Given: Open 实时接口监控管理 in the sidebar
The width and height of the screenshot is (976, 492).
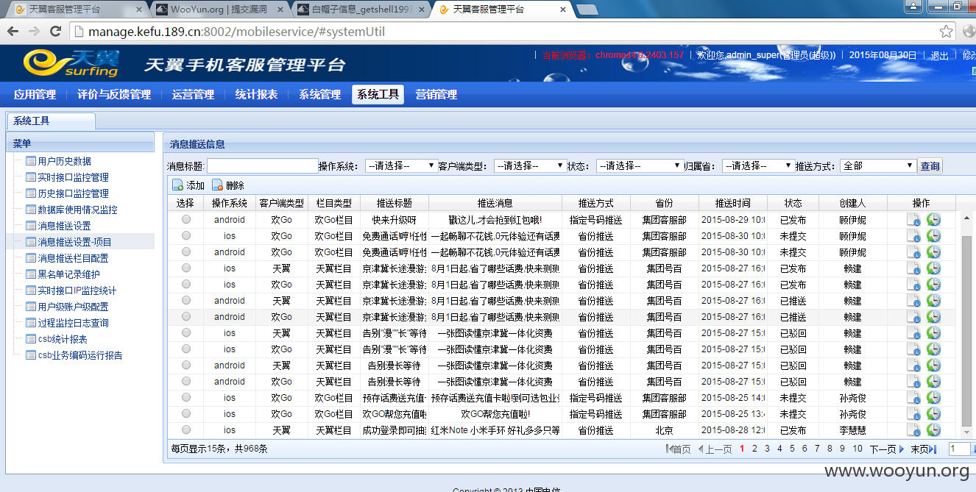Looking at the screenshot, I should pos(73,177).
